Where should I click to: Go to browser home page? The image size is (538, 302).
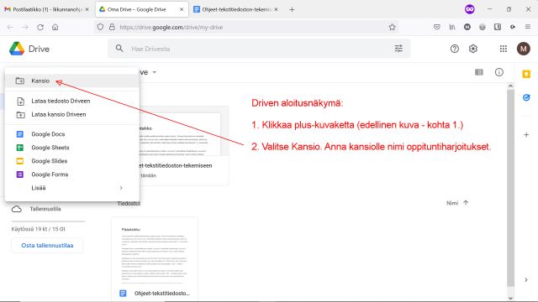tap(55, 27)
